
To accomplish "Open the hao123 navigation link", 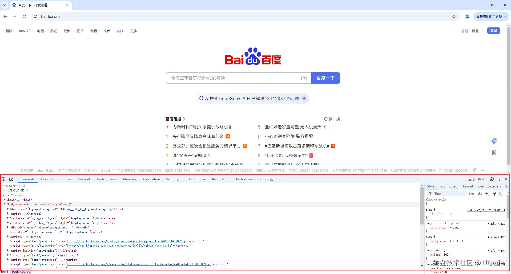I will (25, 31).
